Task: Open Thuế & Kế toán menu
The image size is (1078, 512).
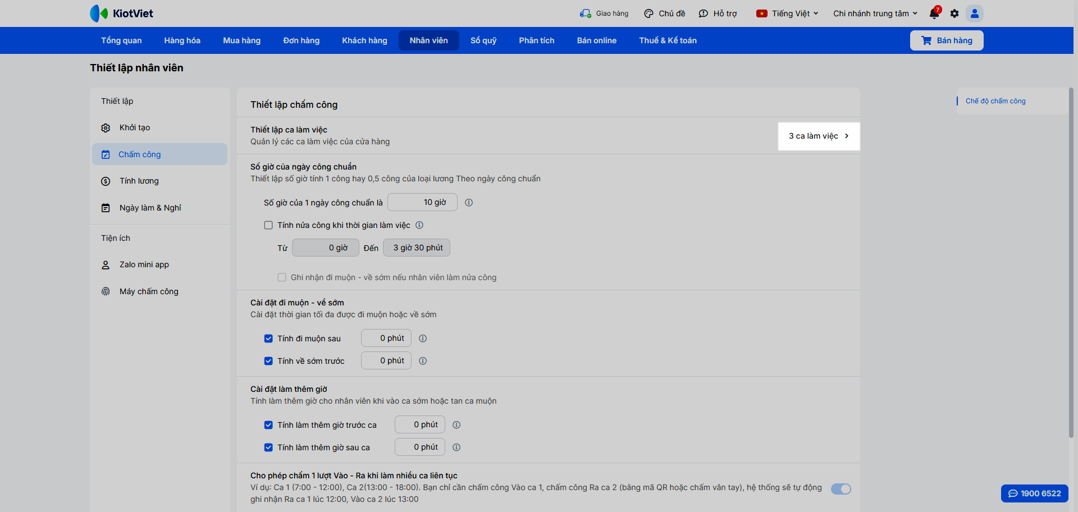Action: (x=668, y=40)
